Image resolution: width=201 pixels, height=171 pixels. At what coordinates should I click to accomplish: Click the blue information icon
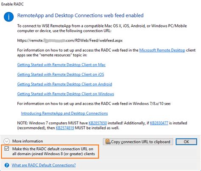[x=9, y=17]
